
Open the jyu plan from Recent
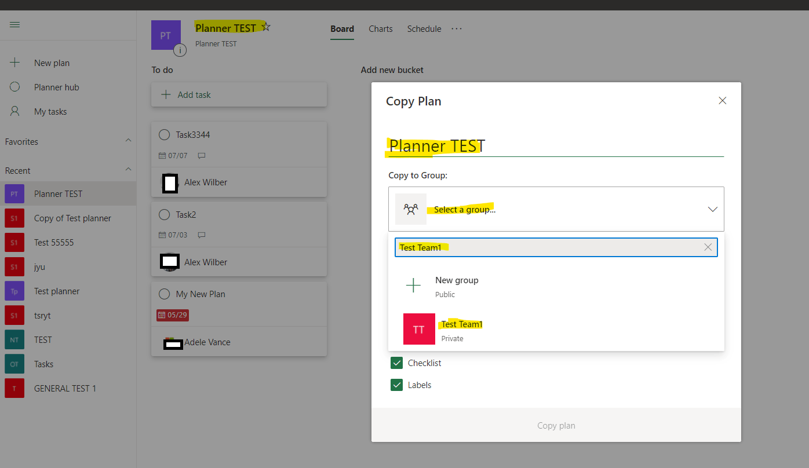click(x=68, y=267)
